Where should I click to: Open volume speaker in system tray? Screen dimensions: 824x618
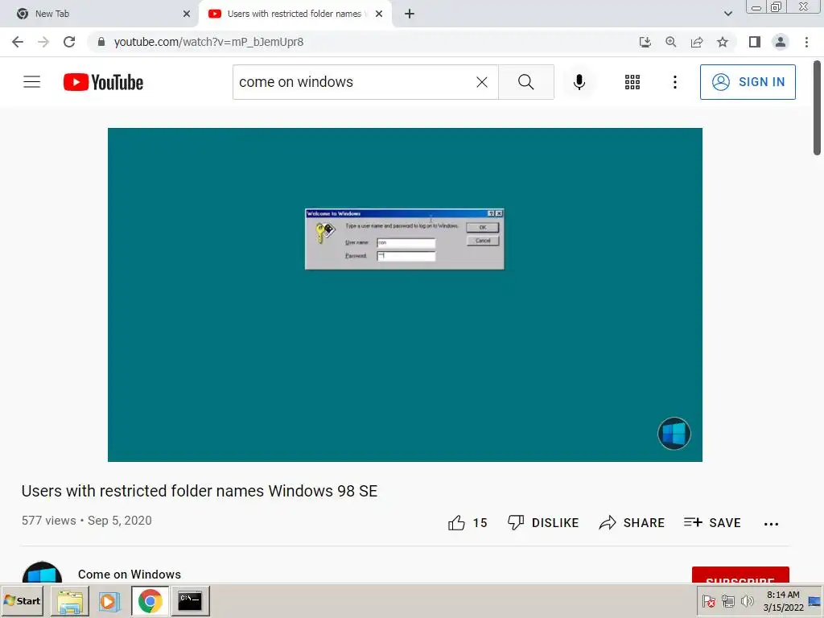point(747,601)
